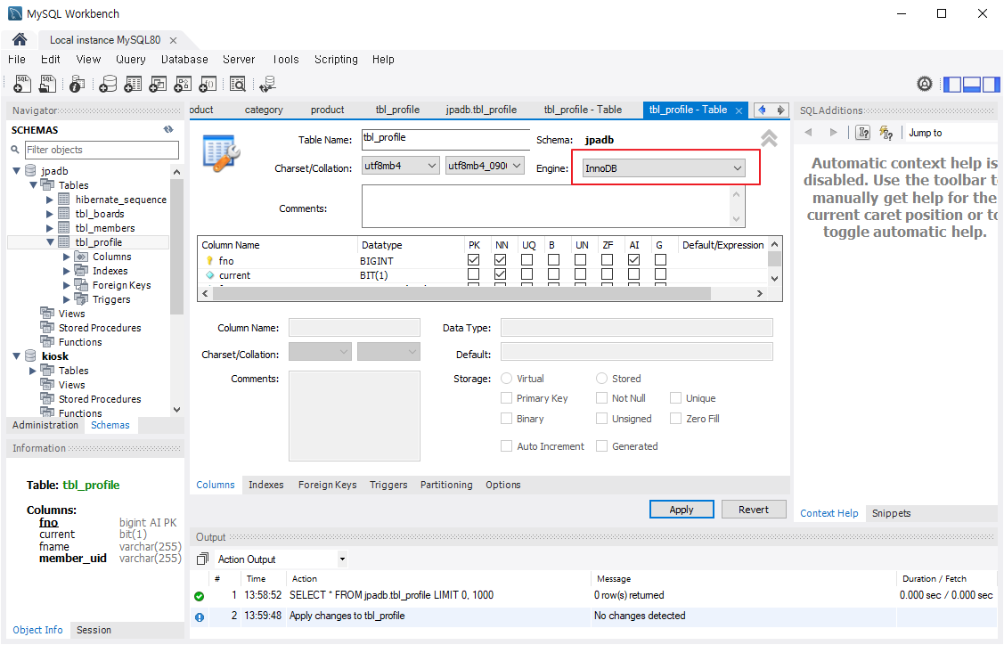Close the active tbl_profile - Table tab
This screenshot has width=1004, height=645.
739,110
